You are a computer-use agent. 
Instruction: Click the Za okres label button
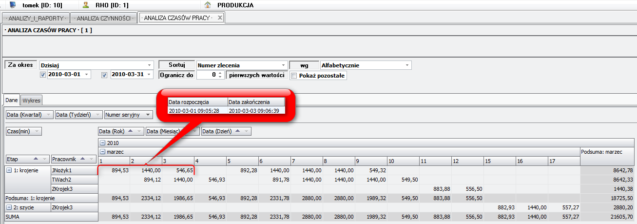click(20, 65)
